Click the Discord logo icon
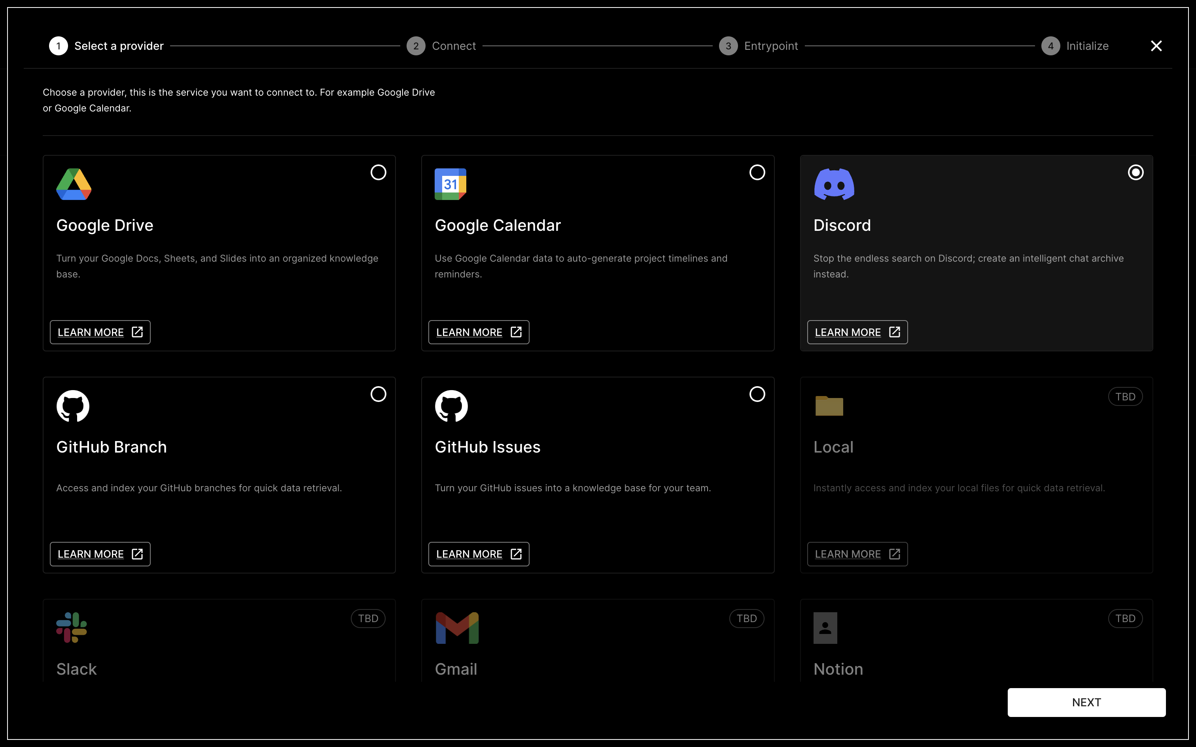 [x=834, y=184]
